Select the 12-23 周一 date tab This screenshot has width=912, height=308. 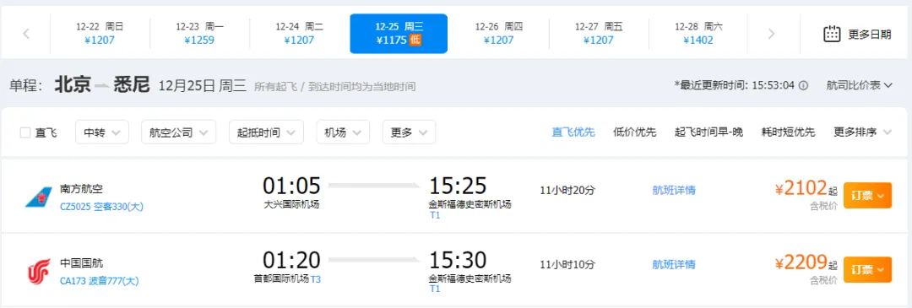(199, 34)
